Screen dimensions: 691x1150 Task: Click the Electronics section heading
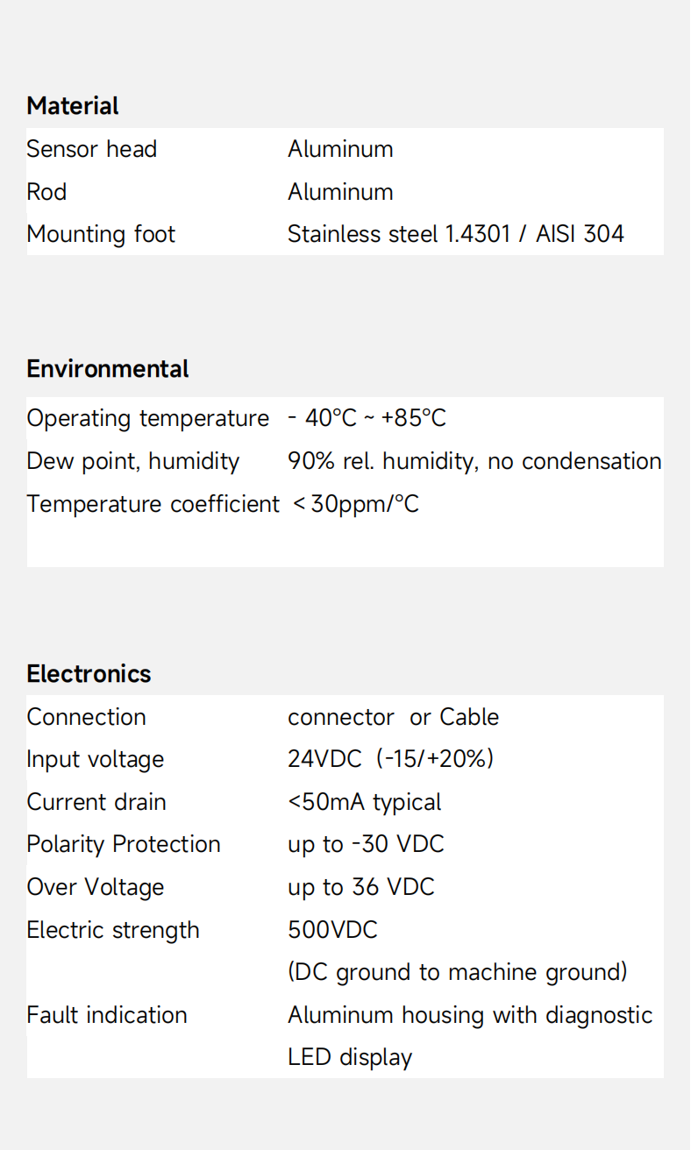[89, 674]
